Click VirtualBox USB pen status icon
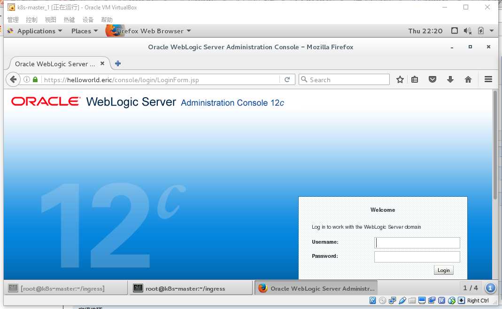Image resolution: width=502 pixels, height=309 pixels. click(402, 301)
